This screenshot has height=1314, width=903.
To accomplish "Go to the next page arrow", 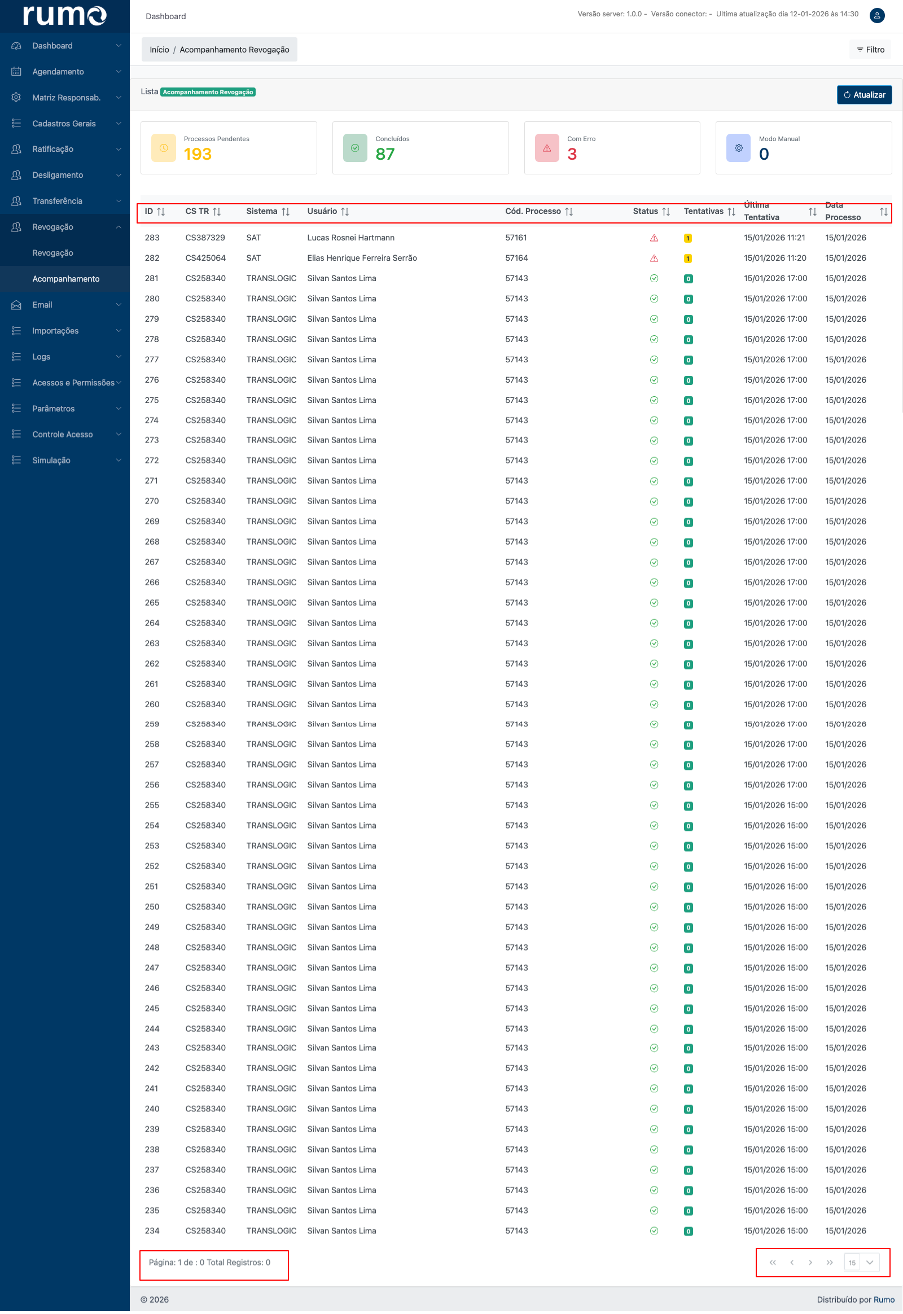I will point(810,1263).
